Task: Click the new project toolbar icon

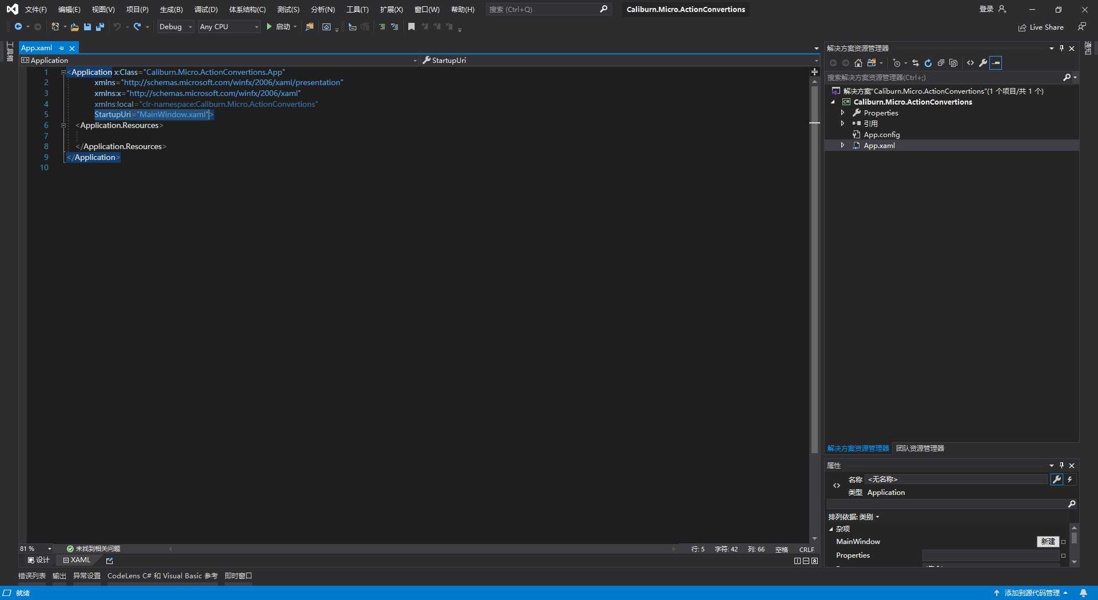Action: 55,27
